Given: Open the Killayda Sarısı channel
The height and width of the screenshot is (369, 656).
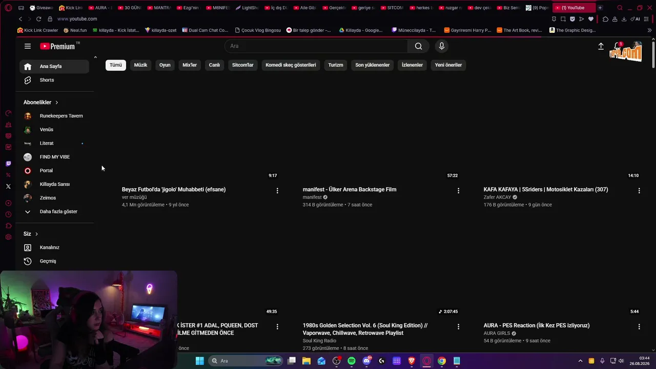Looking at the screenshot, I should tap(54, 184).
